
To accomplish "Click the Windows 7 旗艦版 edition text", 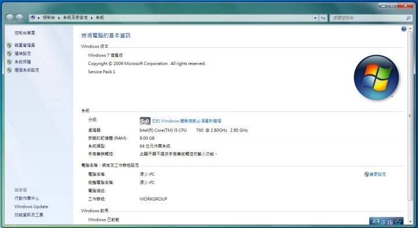I will pyautogui.click(x=105, y=55).
